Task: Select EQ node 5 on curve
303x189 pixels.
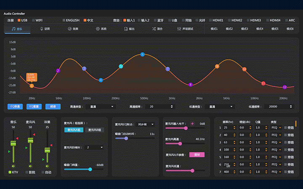Action: pos(121,66)
